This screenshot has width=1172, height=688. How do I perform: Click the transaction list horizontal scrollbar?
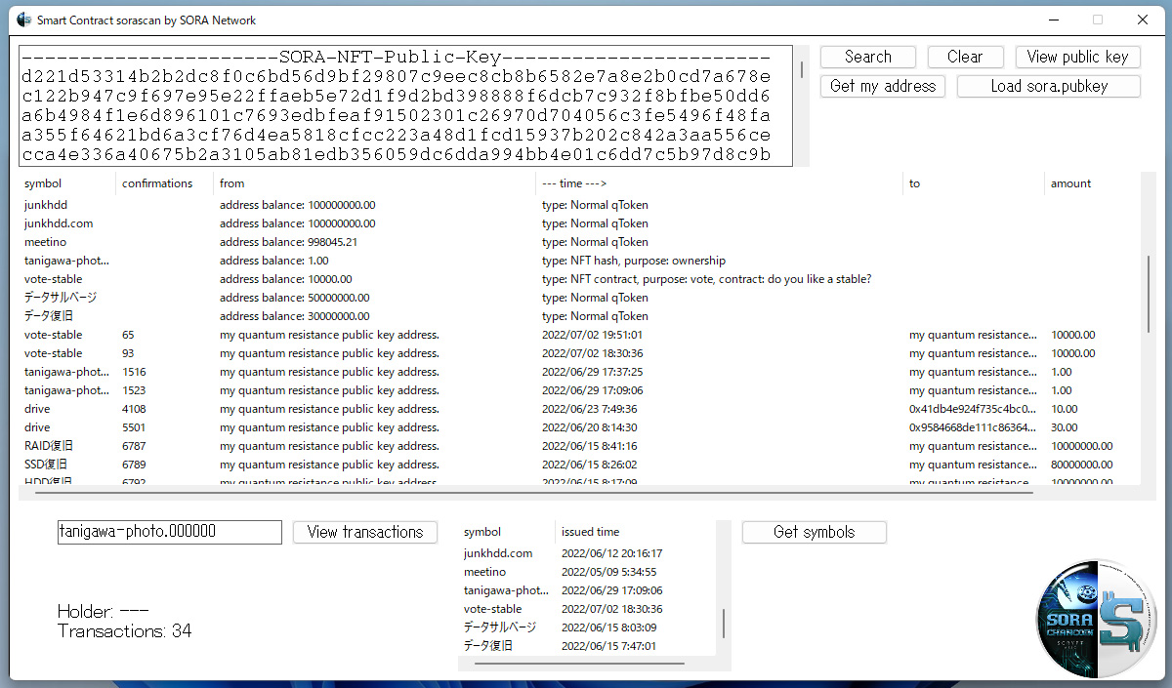pyautogui.click(x=532, y=493)
